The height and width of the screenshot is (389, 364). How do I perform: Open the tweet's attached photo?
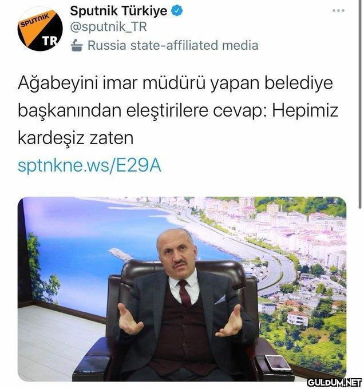click(x=182, y=289)
